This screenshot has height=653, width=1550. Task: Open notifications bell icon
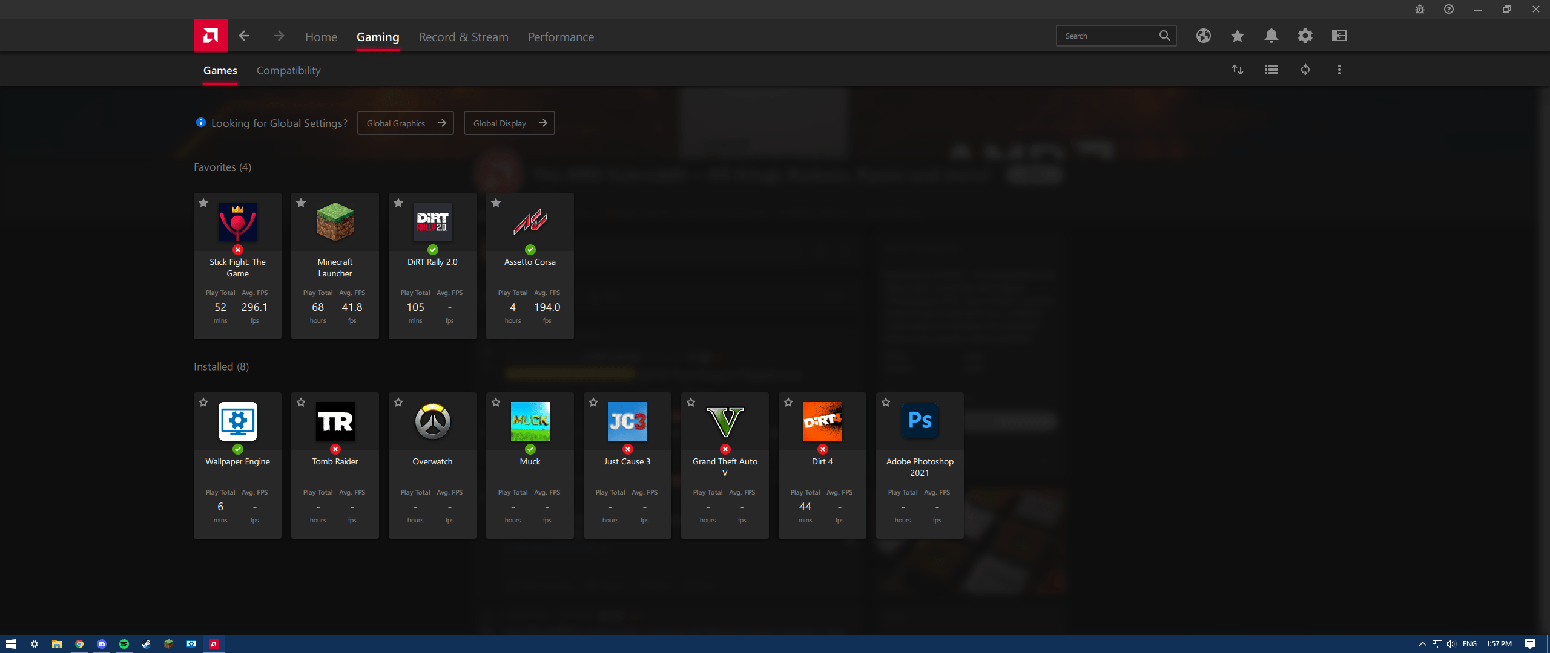pos(1271,36)
